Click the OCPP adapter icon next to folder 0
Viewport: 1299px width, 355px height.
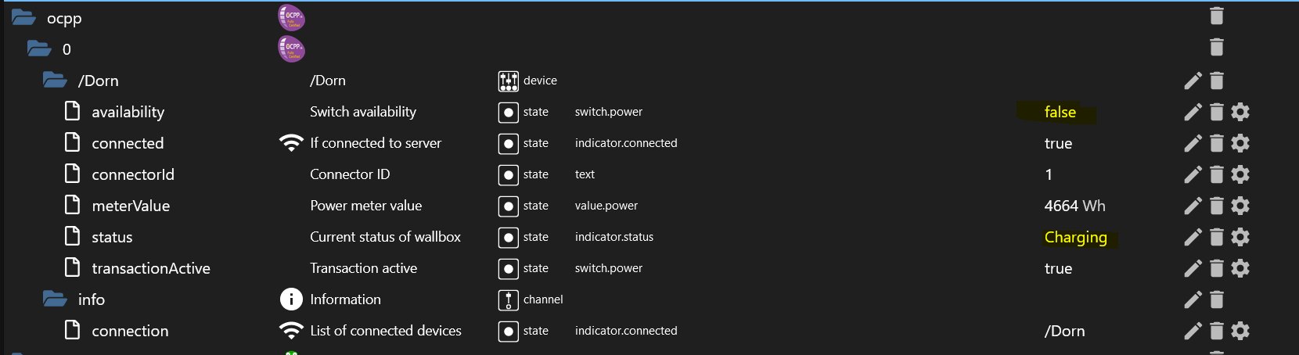[291, 49]
